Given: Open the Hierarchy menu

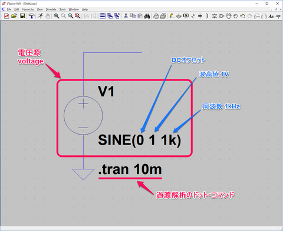Looking at the screenshot, I should pyautogui.click(x=28, y=9).
